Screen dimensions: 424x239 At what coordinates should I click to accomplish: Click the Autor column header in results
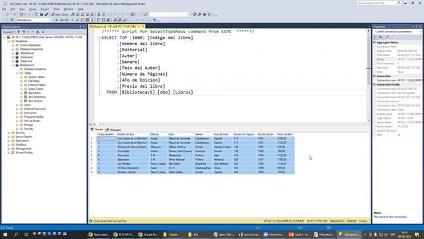coord(180,134)
